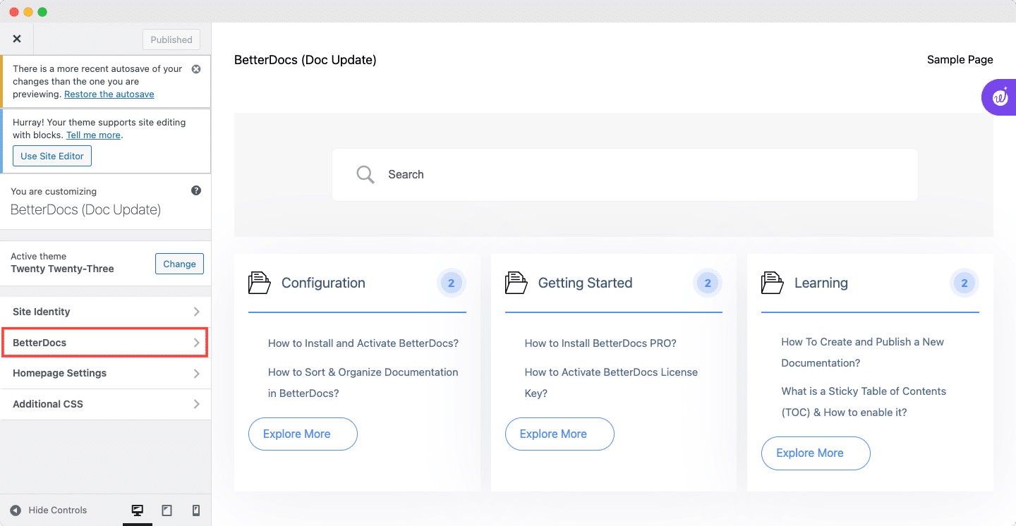
Task: Close the Customizer with the X icon
Action: click(17, 39)
